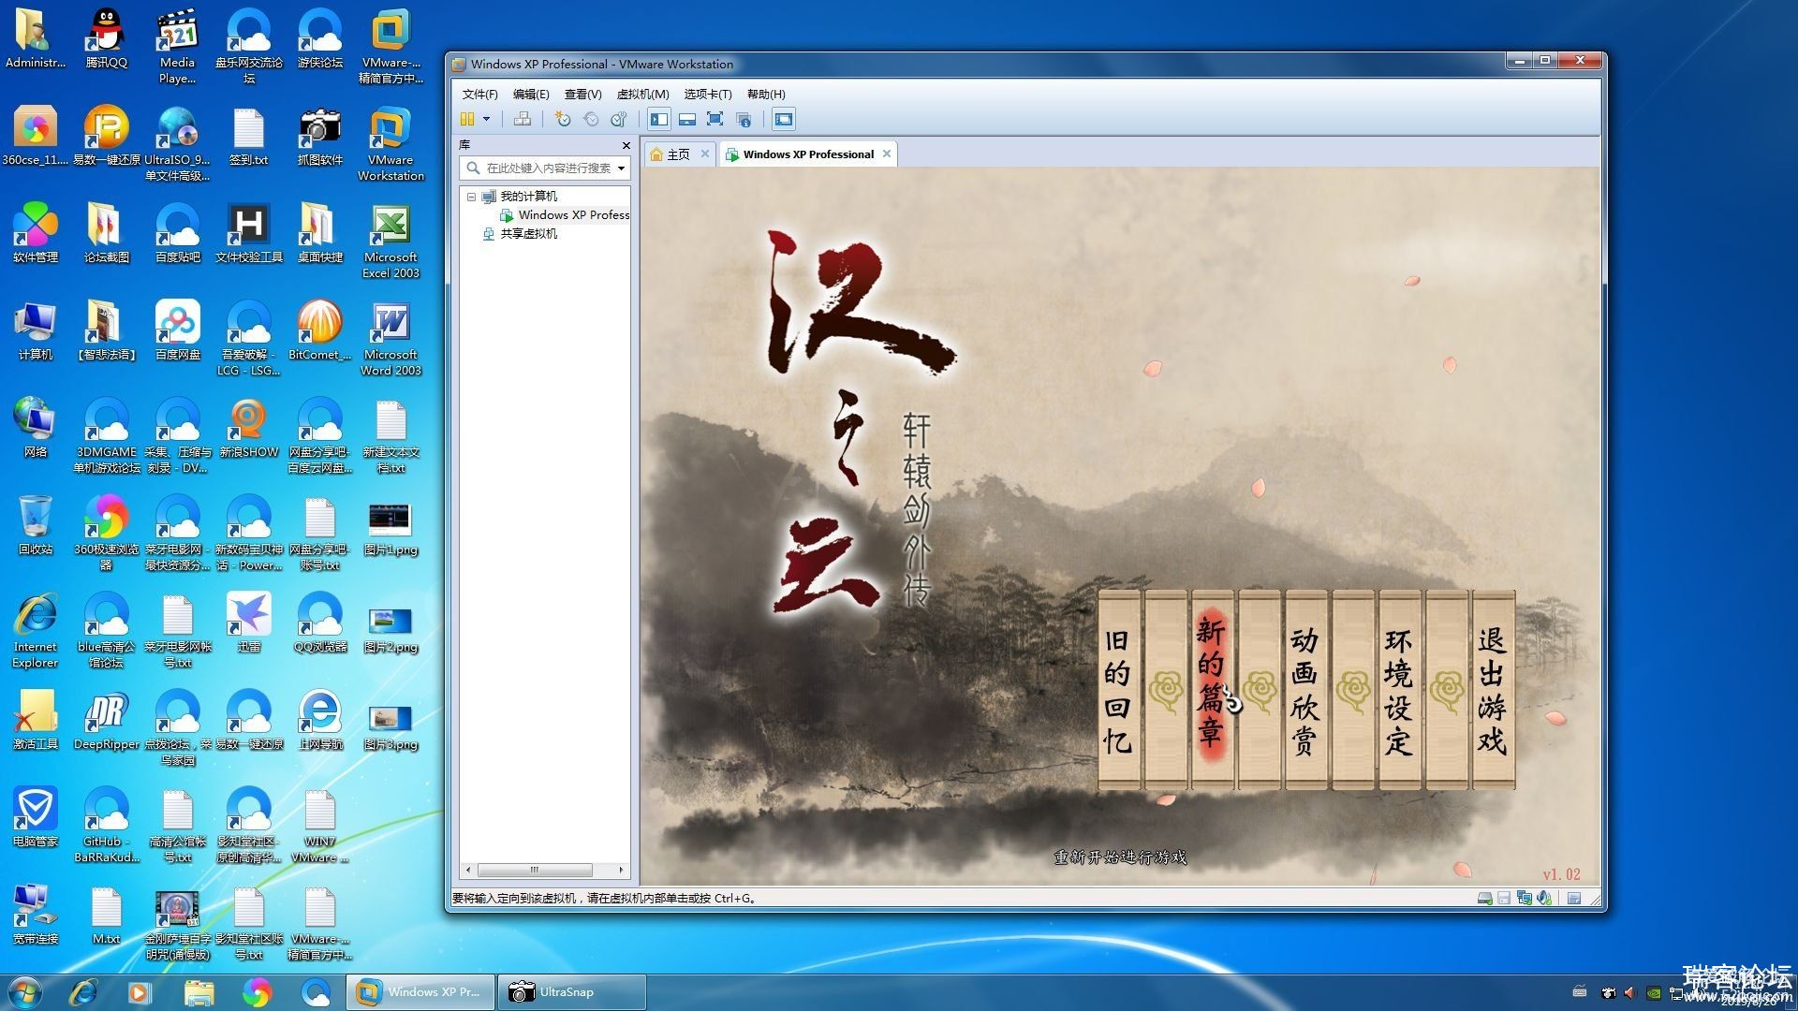
Task: Click Internet Explorer in the taskbar
Action: pyautogui.click(x=83, y=992)
